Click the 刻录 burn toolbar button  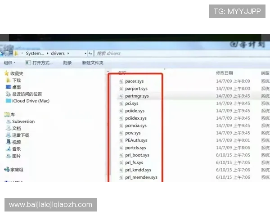pyautogui.click(x=67, y=63)
